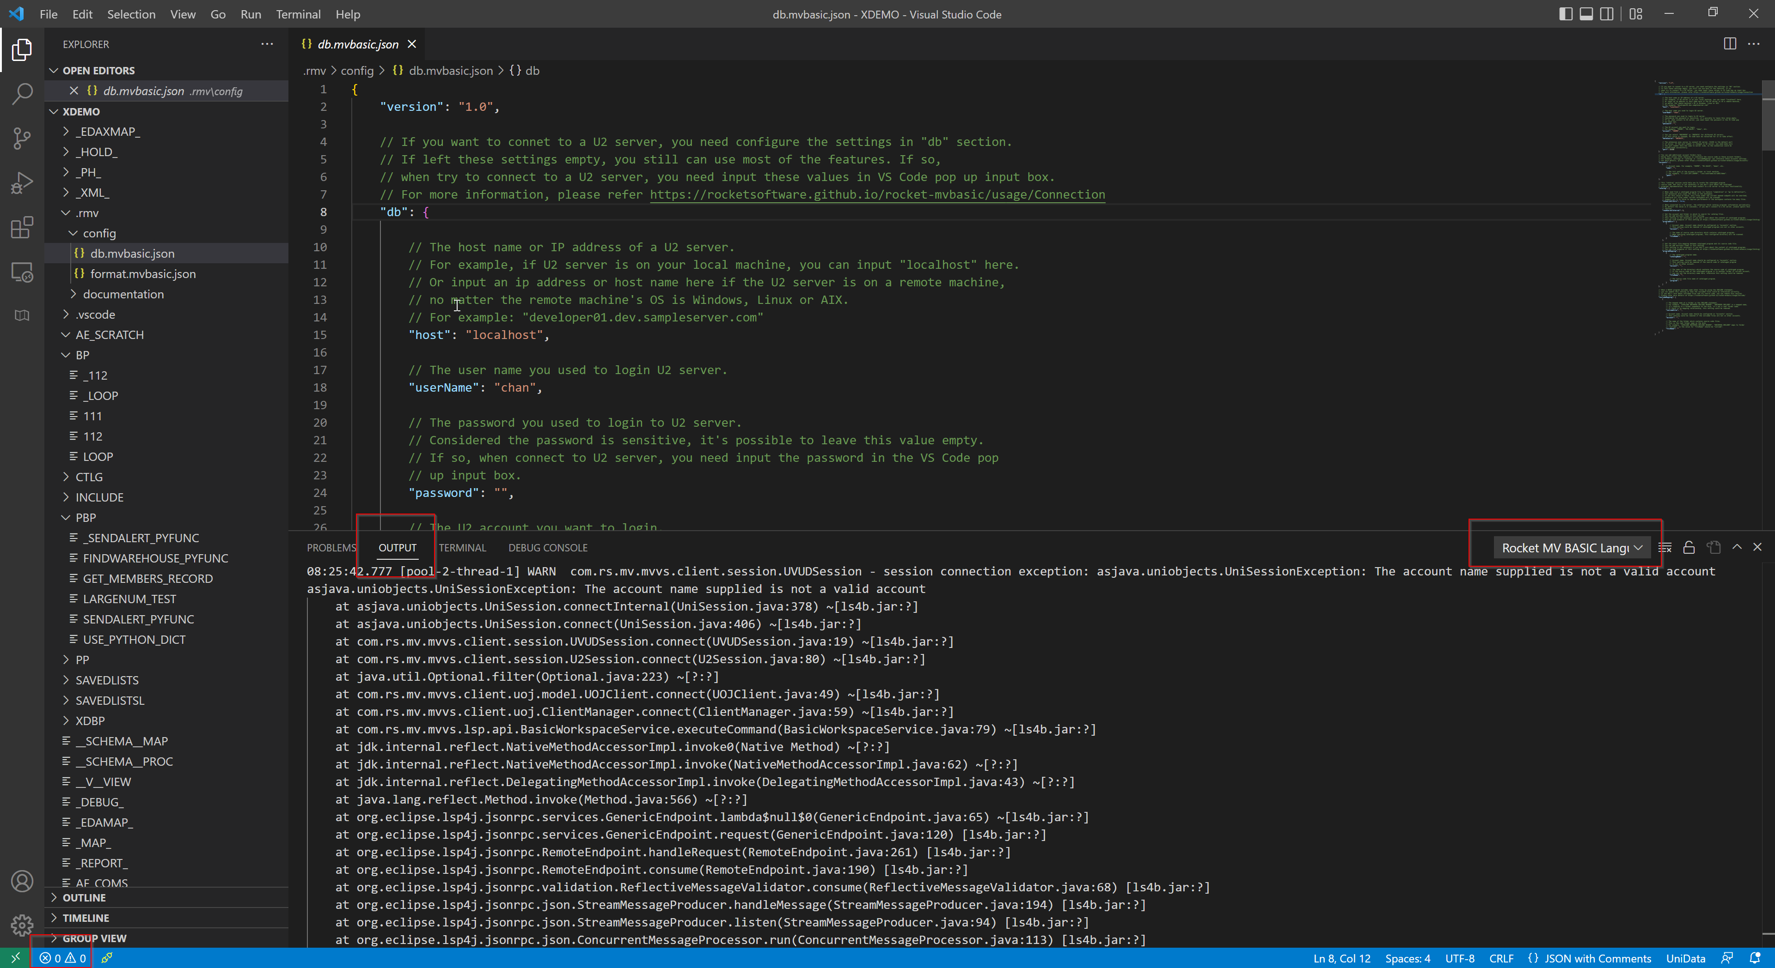Screen dimensions: 1775x968
Task: Switch to the DEBUG CONSOLE tab
Action: pyautogui.click(x=547, y=547)
